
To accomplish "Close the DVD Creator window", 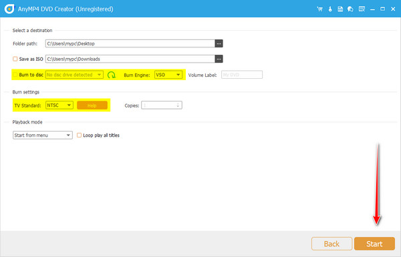I will point(393,9).
